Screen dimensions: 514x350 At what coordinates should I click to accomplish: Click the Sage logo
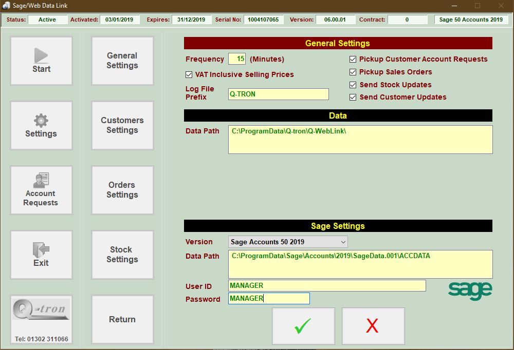(x=470, y=290)
